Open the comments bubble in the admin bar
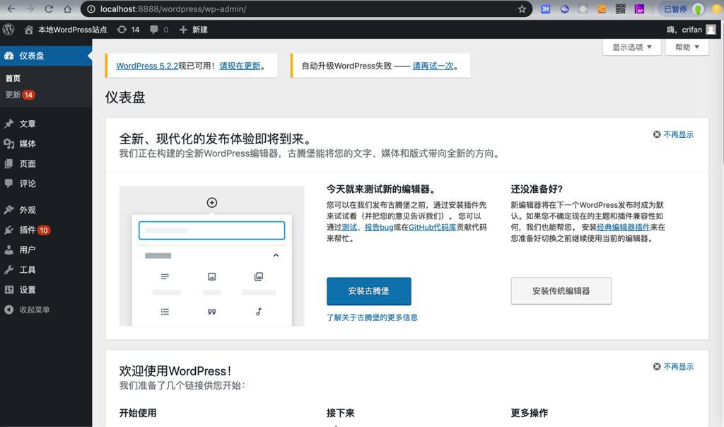The width and height of the screenshot is (724, 427). coord(159,30)
